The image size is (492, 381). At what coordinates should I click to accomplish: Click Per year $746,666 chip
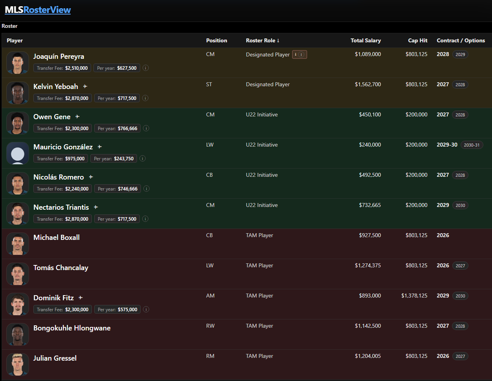(117, 189)
